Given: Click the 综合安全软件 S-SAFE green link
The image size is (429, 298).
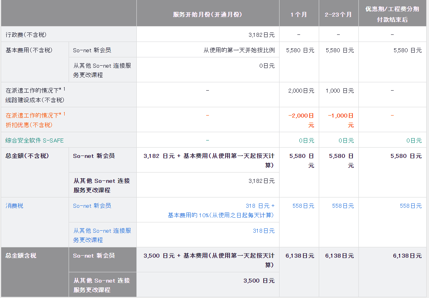Looking at the screenshot, I should [34, 140].
